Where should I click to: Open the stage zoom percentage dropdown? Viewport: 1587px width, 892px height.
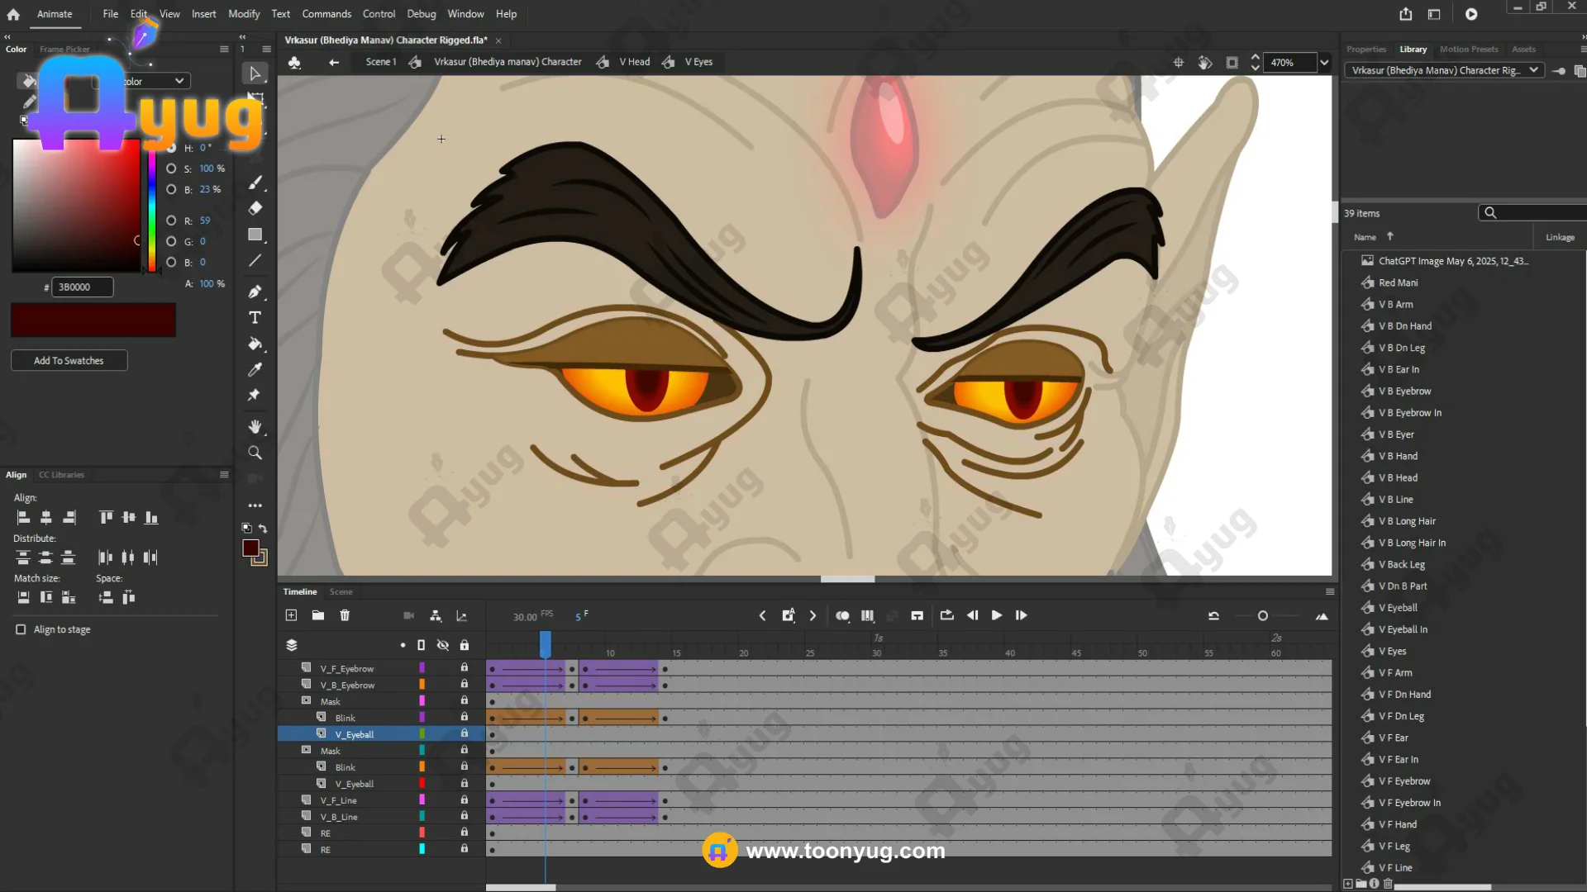pos(1324,63)
